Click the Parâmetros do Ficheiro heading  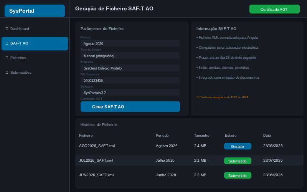coord(102,29)
